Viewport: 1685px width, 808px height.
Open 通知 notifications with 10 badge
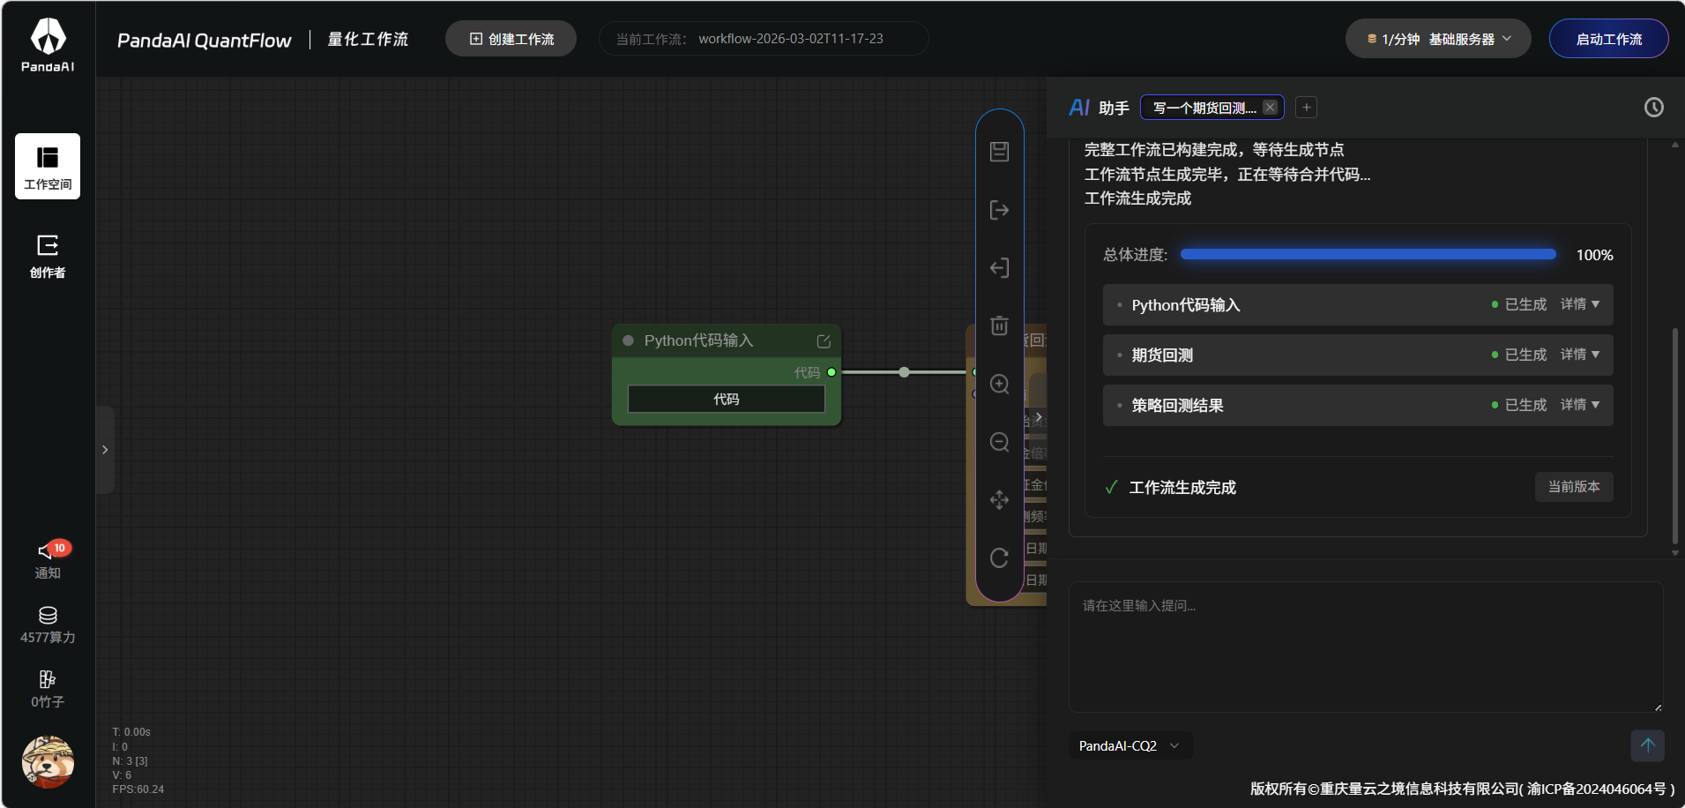coord(48,560)
